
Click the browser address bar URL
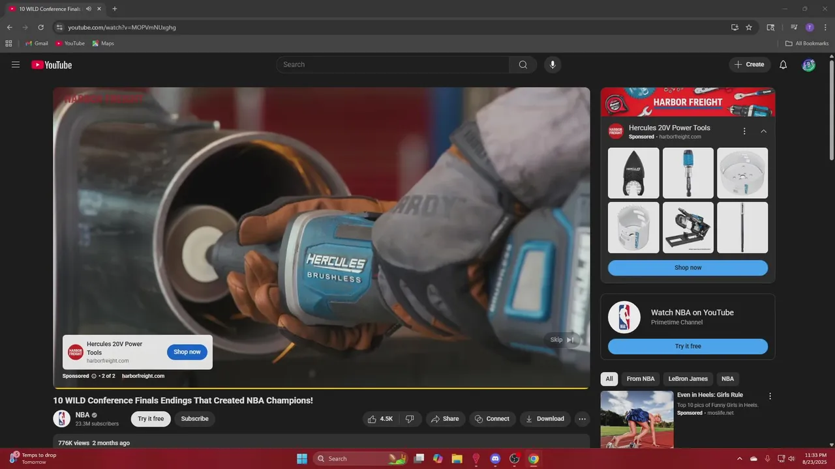(122, 27)
